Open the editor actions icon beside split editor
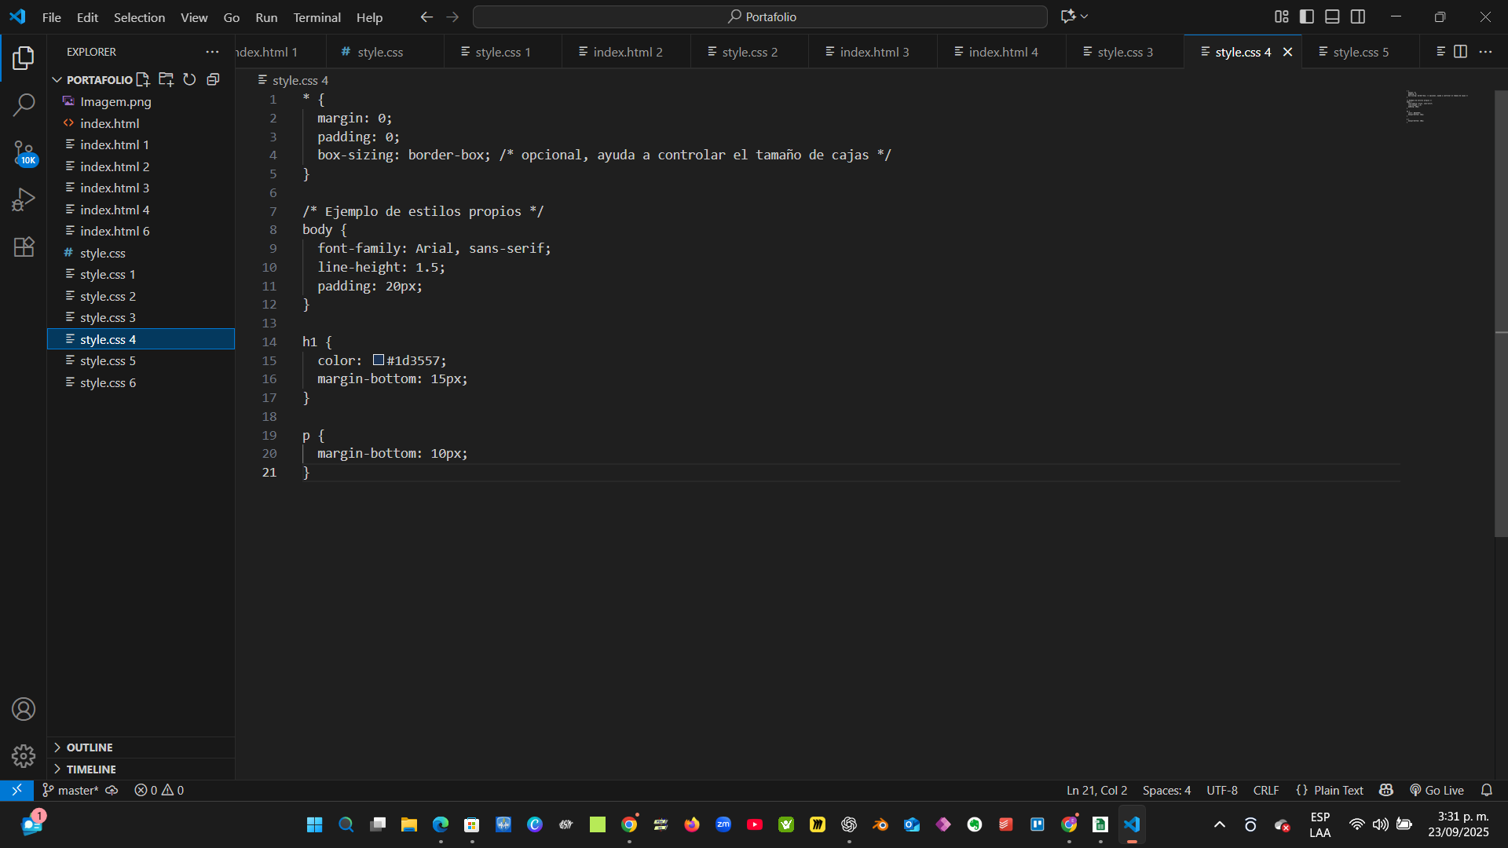 coord(1441,52)
